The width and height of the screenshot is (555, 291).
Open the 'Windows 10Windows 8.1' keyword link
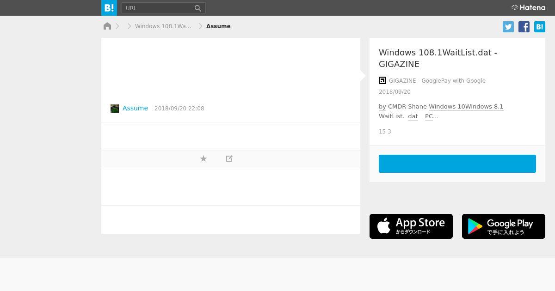click(466, 107)
